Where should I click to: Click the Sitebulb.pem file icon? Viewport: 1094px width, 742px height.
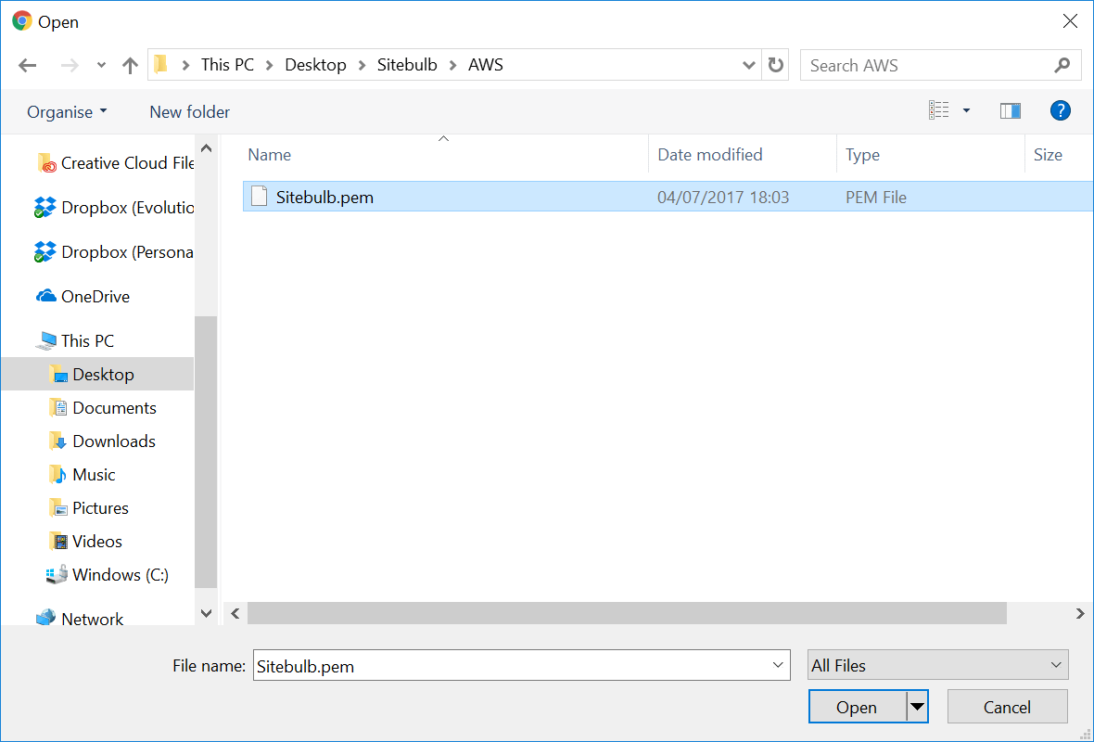(259, 197)
